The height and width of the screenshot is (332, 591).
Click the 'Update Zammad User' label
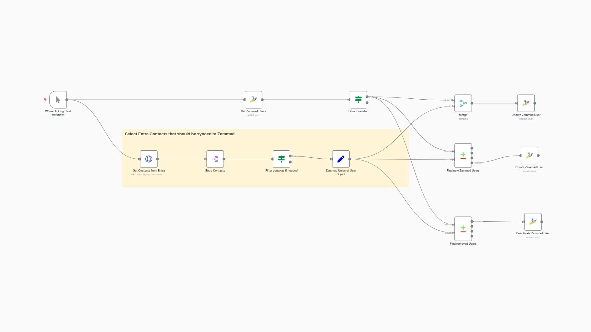pos(526,115)
